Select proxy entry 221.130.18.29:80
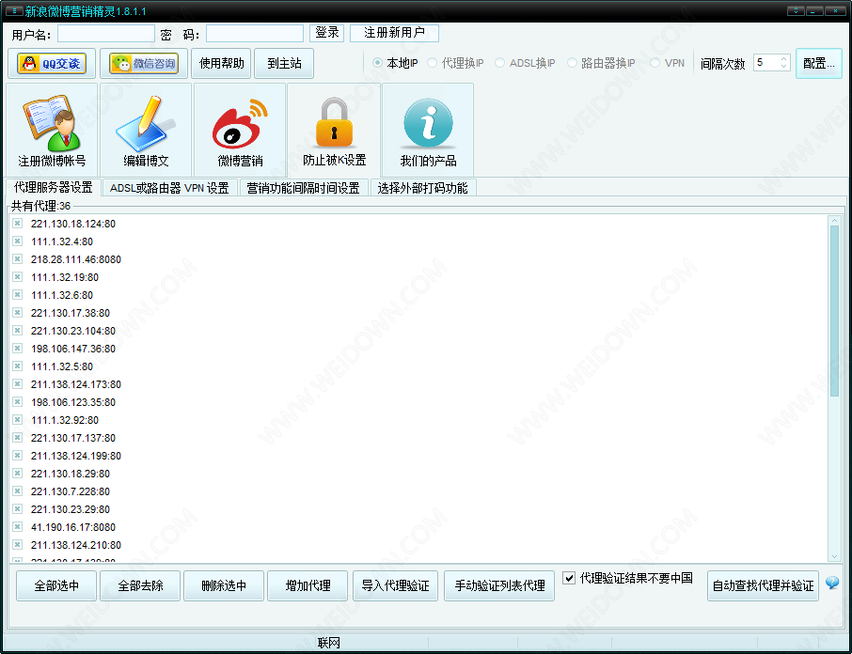This screenshot has width=852, height=654. (x=71, y=474)
